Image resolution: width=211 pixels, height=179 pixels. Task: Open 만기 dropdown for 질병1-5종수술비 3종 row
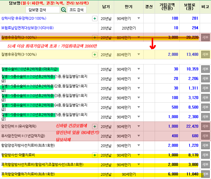pos(139,98)
